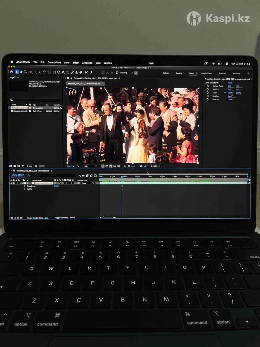Open the Composition menu
The width and height of the screenshot is (260, 347).
click(54, 62)
